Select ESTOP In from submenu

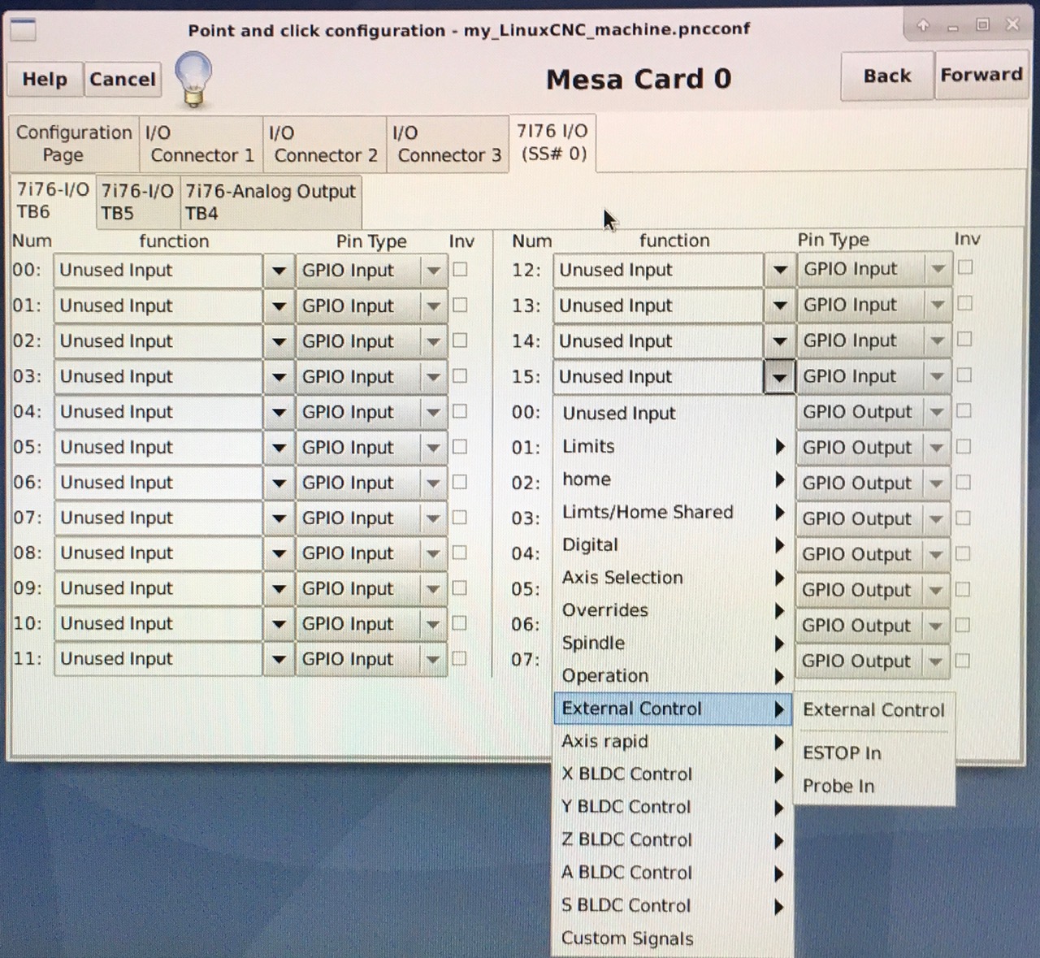click(873, 753)
